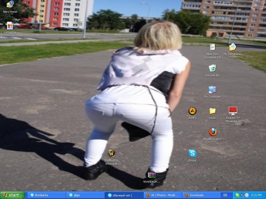Launch Skype from the desktop icon
Screen dimensions: 266x199
click(x=192, y=155)
